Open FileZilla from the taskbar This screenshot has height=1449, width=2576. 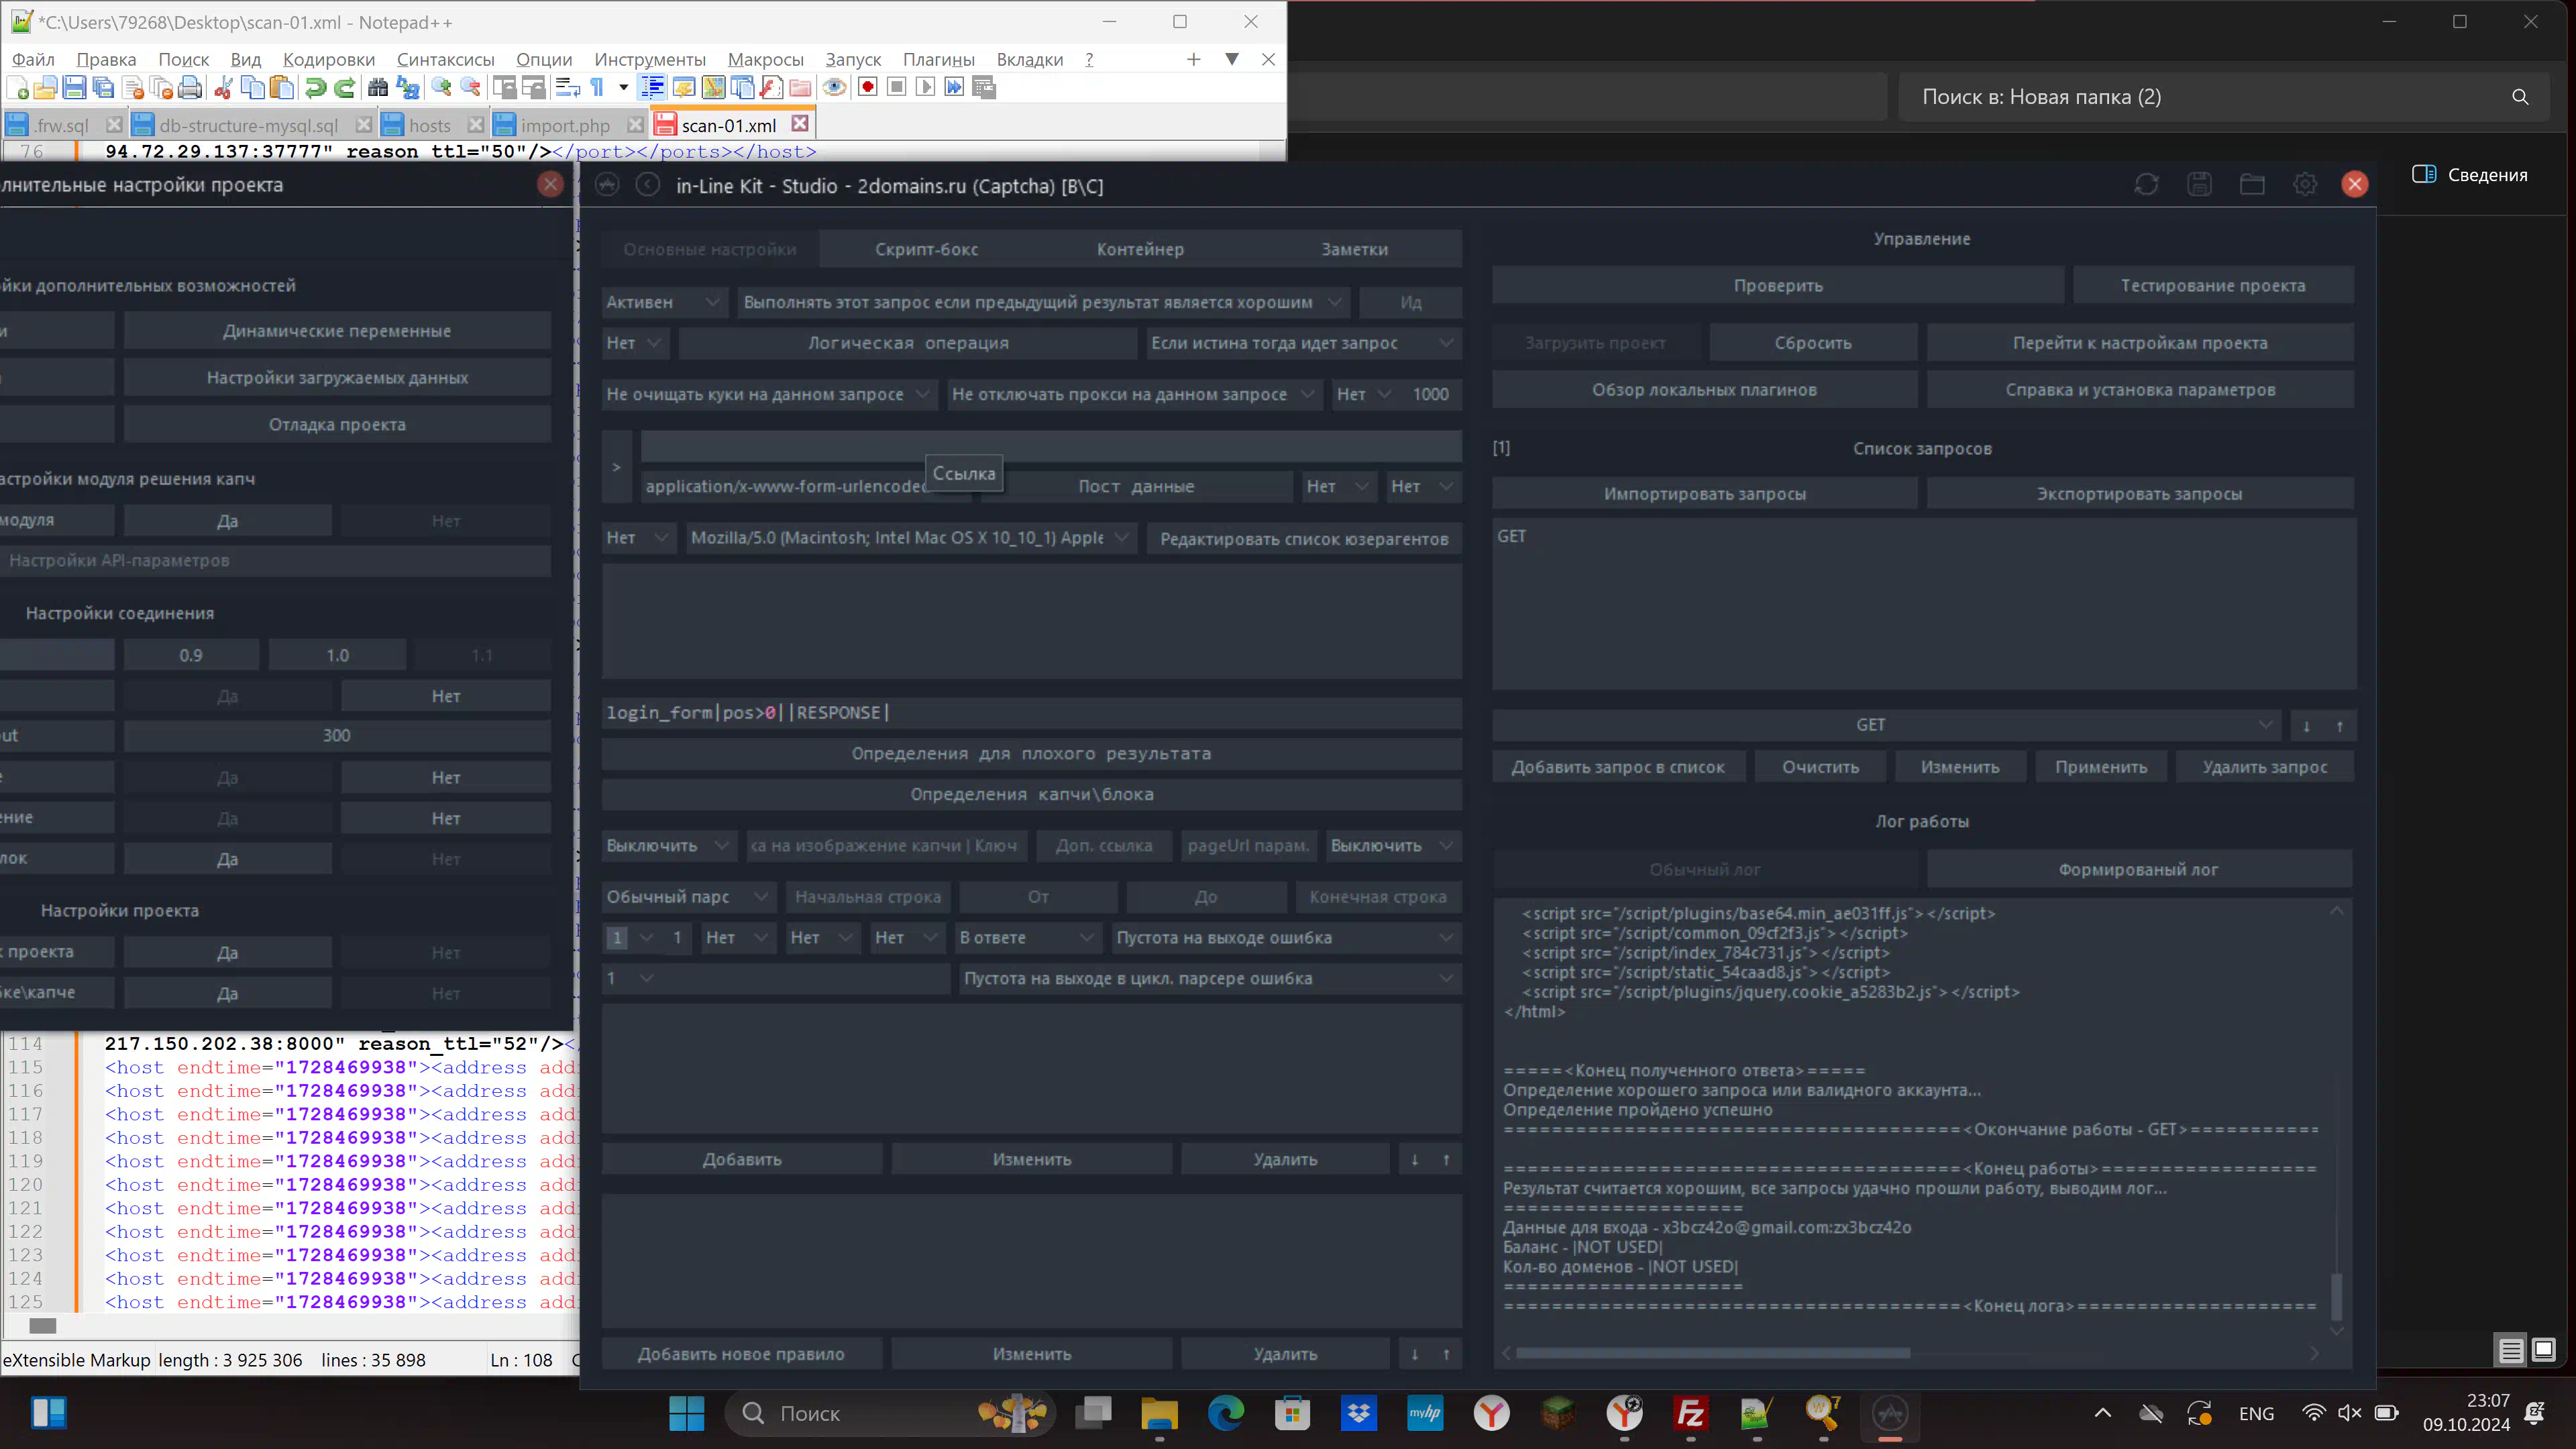pos(1690,1413)
